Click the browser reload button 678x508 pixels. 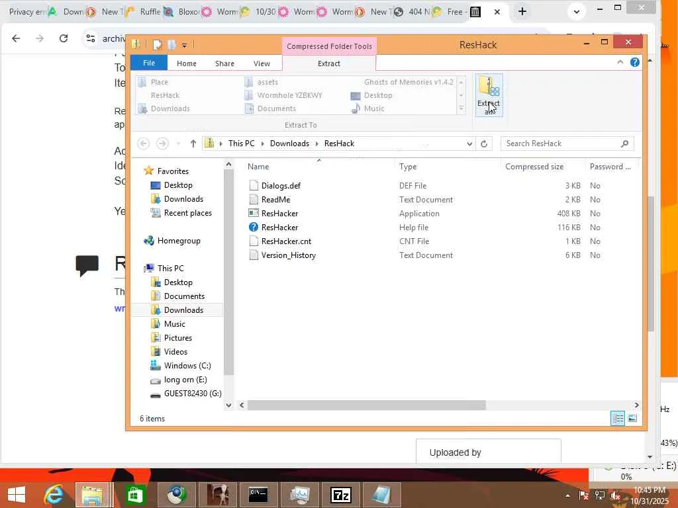[x=64, y=38]
